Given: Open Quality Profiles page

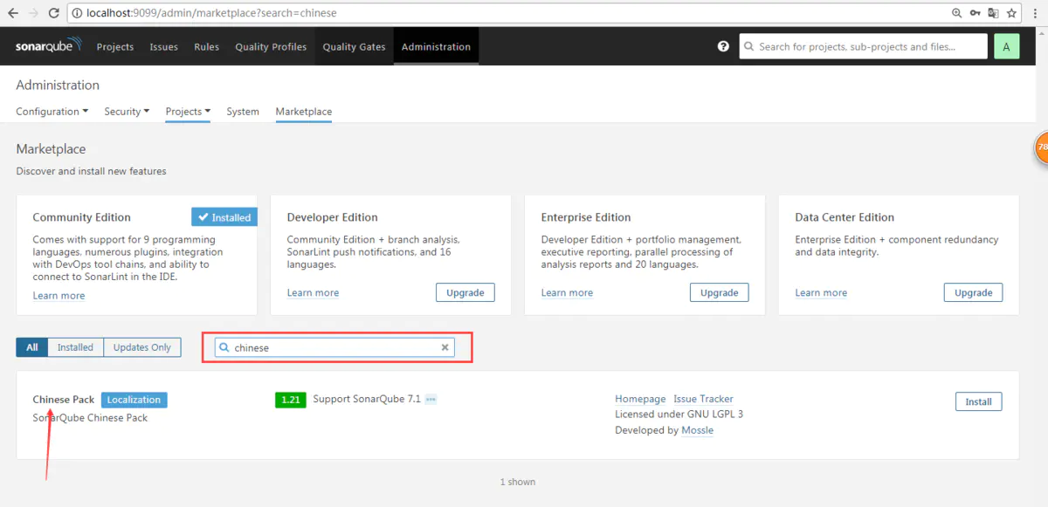Looking at the screenshot, I should click(271, 47).
